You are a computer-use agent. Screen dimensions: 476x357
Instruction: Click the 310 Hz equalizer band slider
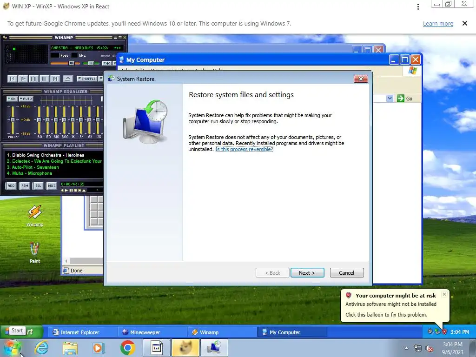coord(56,119)
